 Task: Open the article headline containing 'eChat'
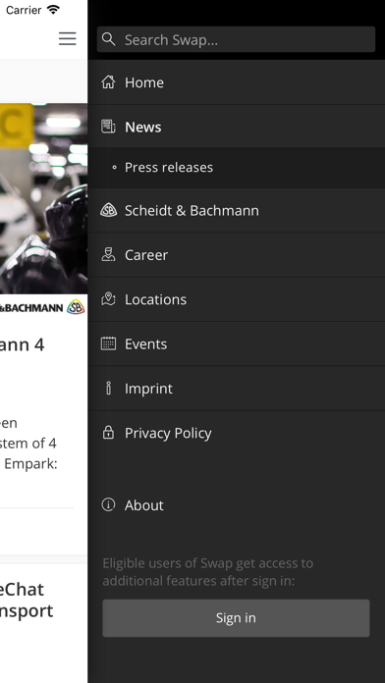27,600
